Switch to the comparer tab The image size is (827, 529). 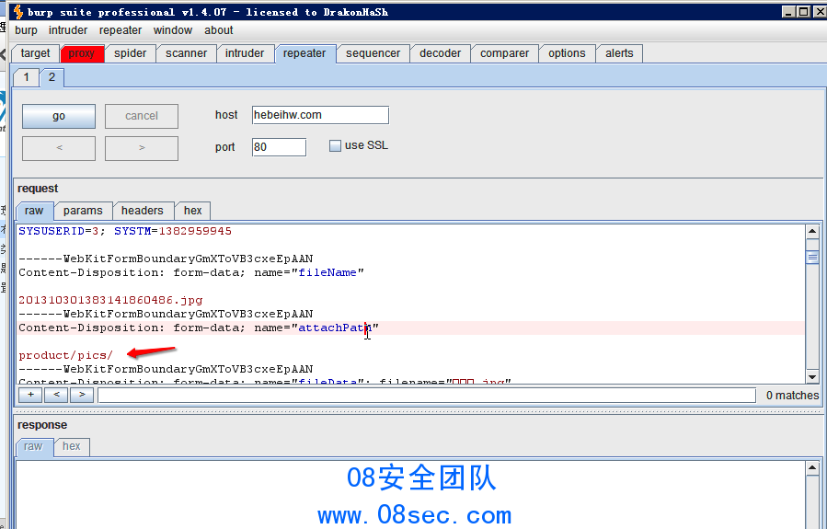coord(504,53)
